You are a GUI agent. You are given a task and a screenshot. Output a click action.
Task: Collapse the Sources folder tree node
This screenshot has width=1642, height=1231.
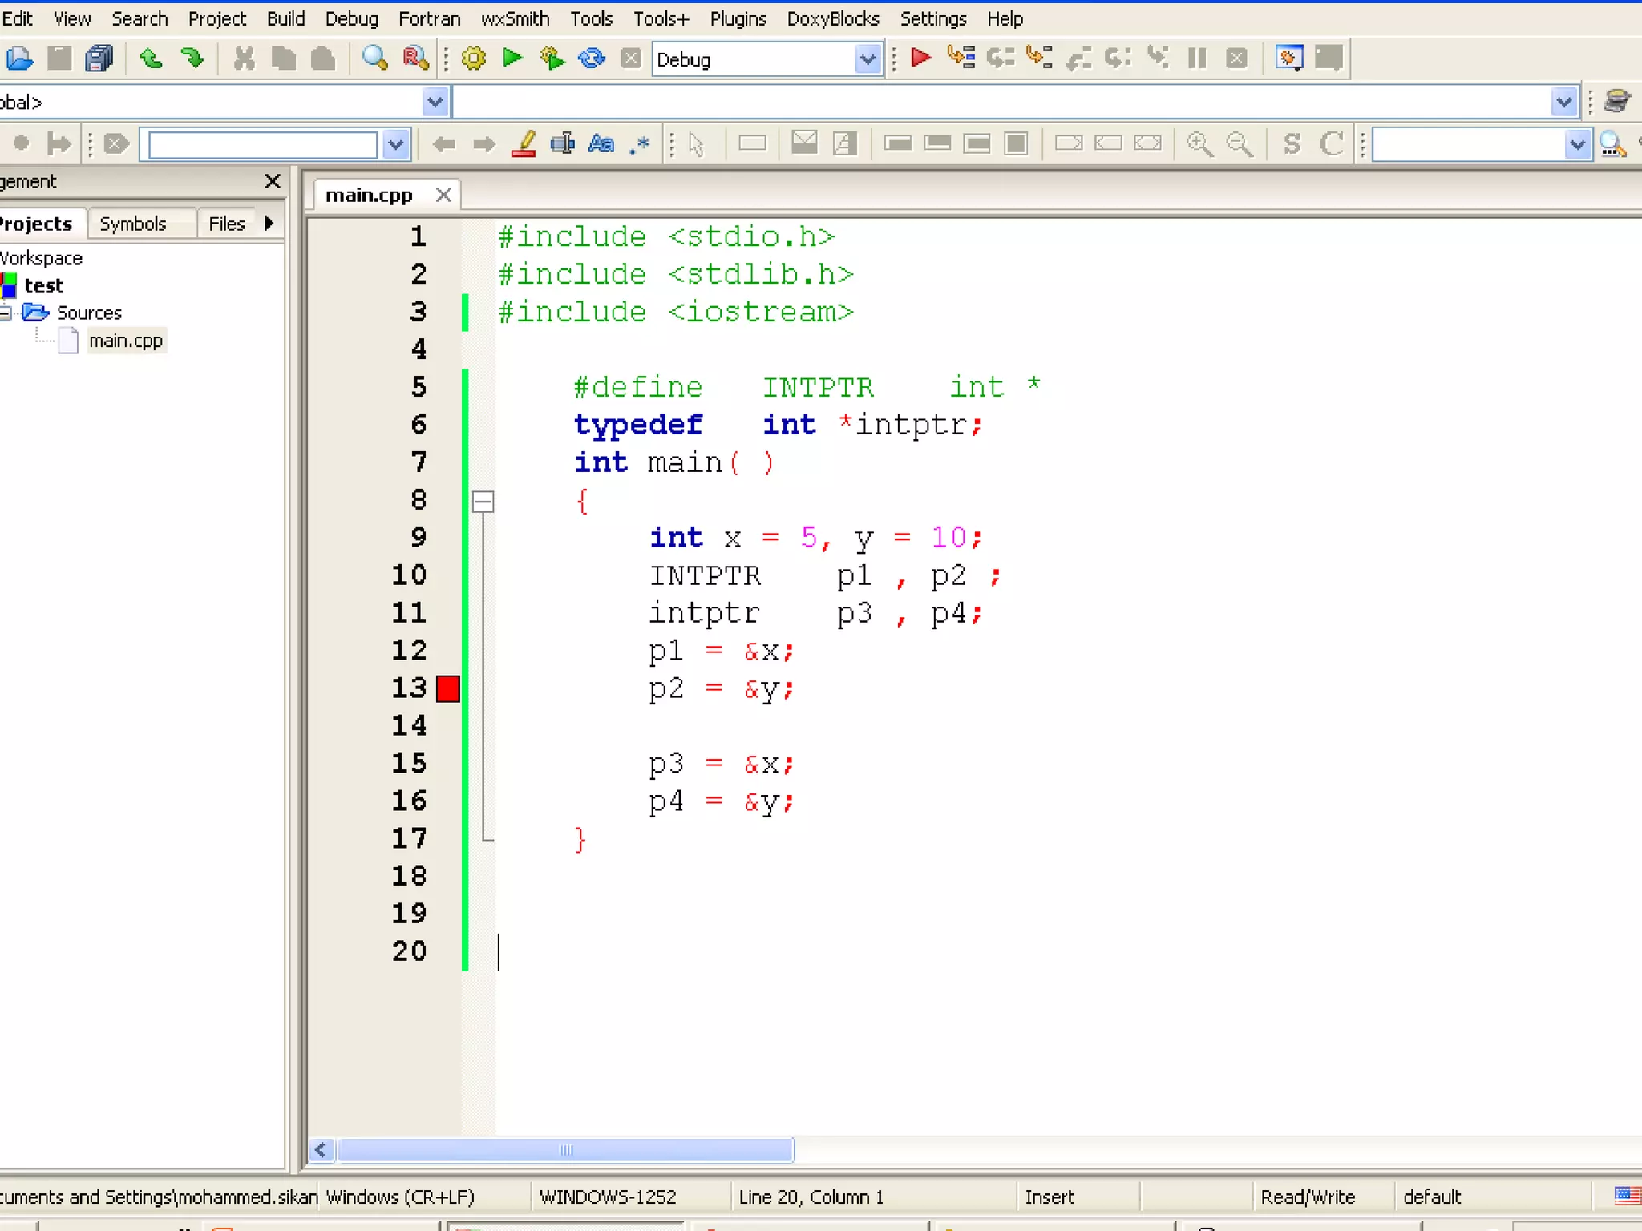pos(6,313)
